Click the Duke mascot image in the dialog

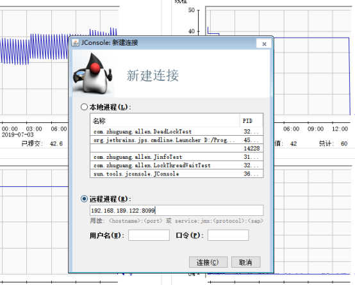pyautogui.click(x=93, y=74)
